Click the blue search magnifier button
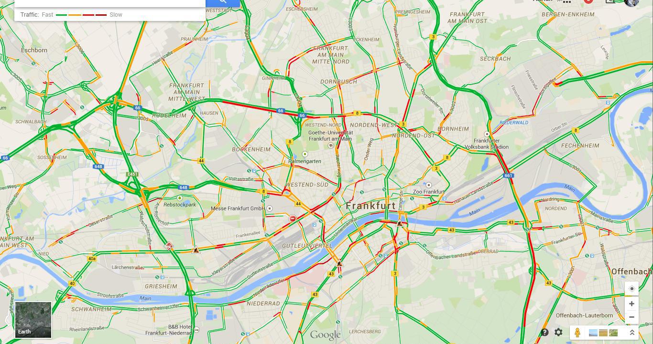The width and height of the screenshot is (653, 344). click(223, 2)
